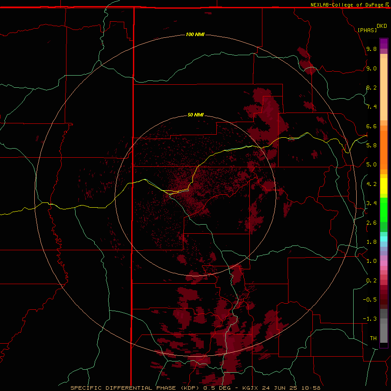Select the -0.5 scale label

coord(370,299)
